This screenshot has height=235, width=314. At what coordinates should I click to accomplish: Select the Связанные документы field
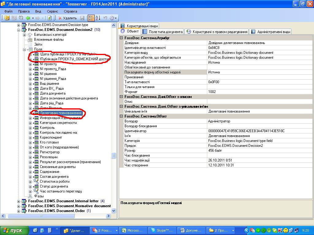[x=58, y=167]
